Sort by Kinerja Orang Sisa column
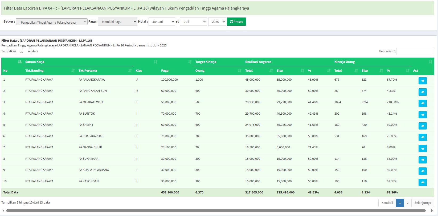Screen dimensions: 438x216 pos(381,71)
